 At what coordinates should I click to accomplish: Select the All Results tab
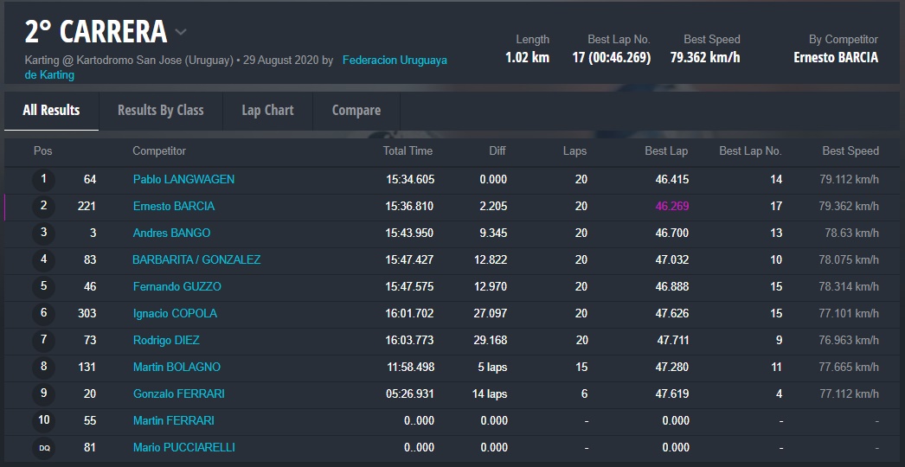point(51,111)
